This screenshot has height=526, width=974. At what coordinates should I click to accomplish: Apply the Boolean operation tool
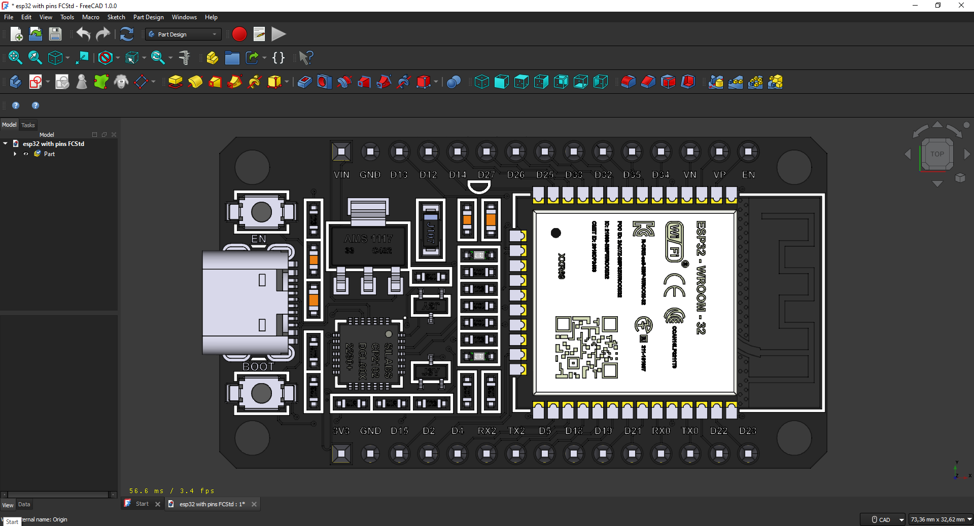tap(454, 82)
